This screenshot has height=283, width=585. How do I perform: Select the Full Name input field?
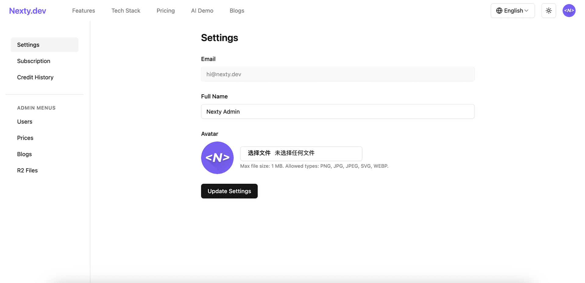338,111
